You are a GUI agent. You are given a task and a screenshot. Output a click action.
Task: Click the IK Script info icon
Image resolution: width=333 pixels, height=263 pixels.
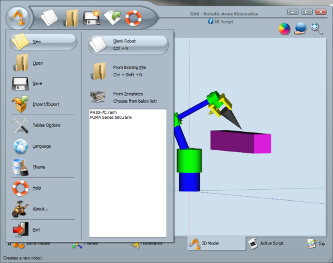[x=210, y=22]
